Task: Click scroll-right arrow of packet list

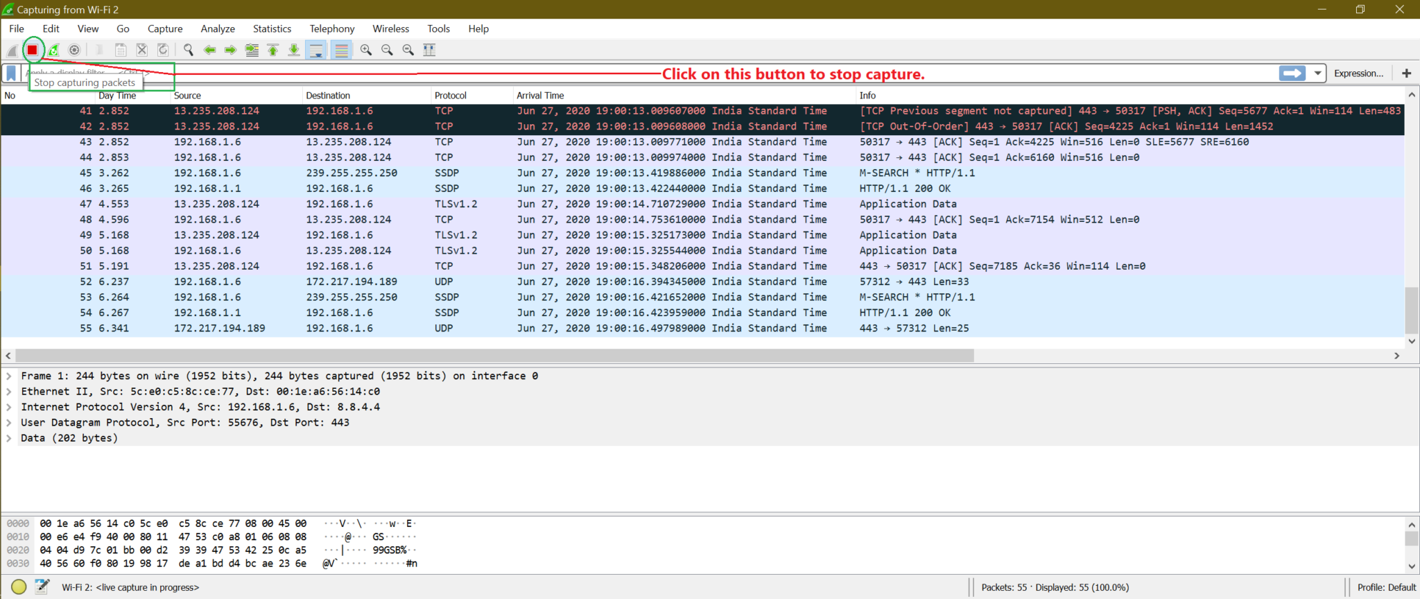Action: 1396,356
